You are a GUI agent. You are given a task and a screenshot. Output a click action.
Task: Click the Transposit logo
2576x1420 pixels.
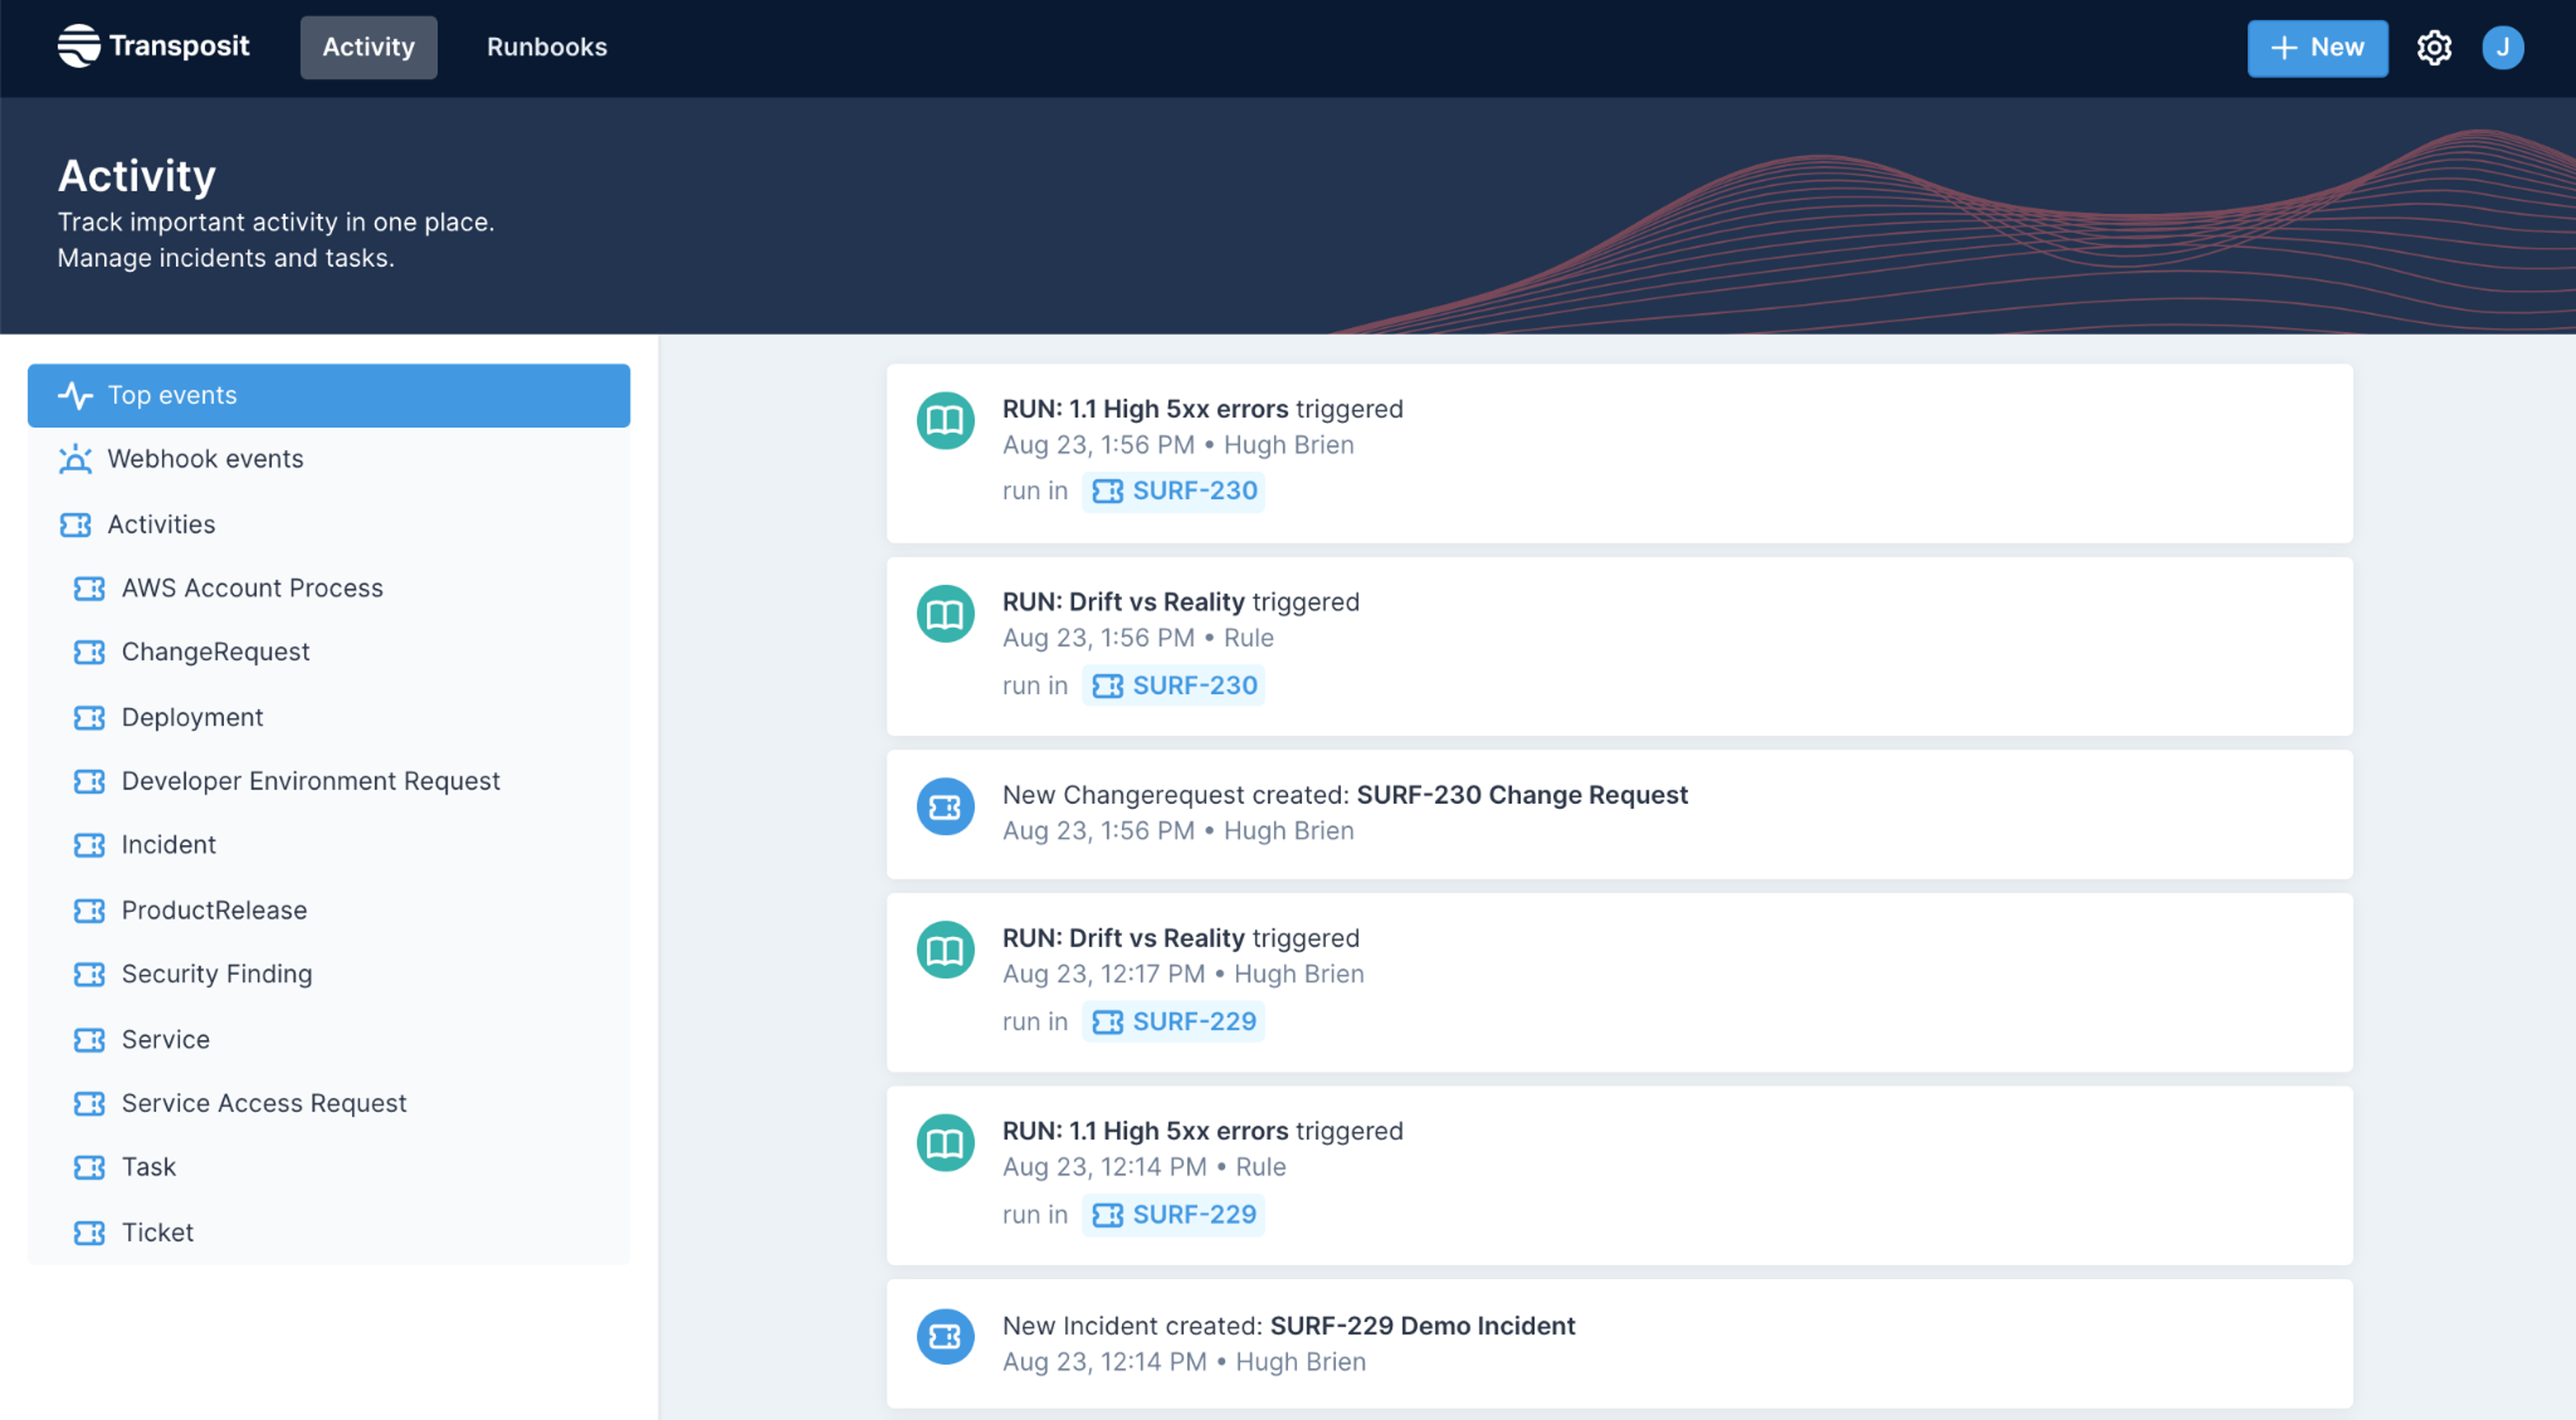pyautogui.click(x=153, y=46)
